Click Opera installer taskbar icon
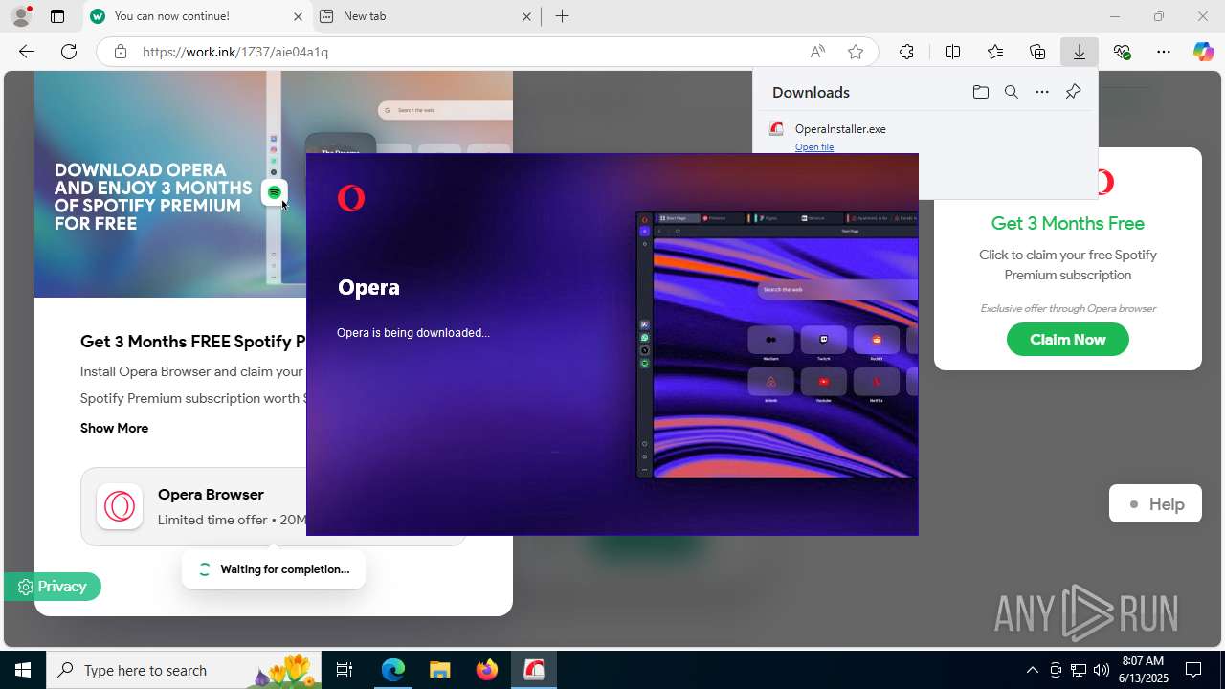 click(x=533, y=670)
